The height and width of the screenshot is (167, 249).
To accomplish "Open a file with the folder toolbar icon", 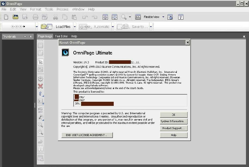I will point(15,17).
